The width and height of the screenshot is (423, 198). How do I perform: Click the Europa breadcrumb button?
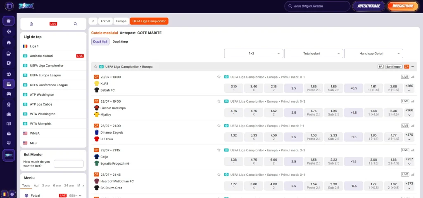pos(121,21)
